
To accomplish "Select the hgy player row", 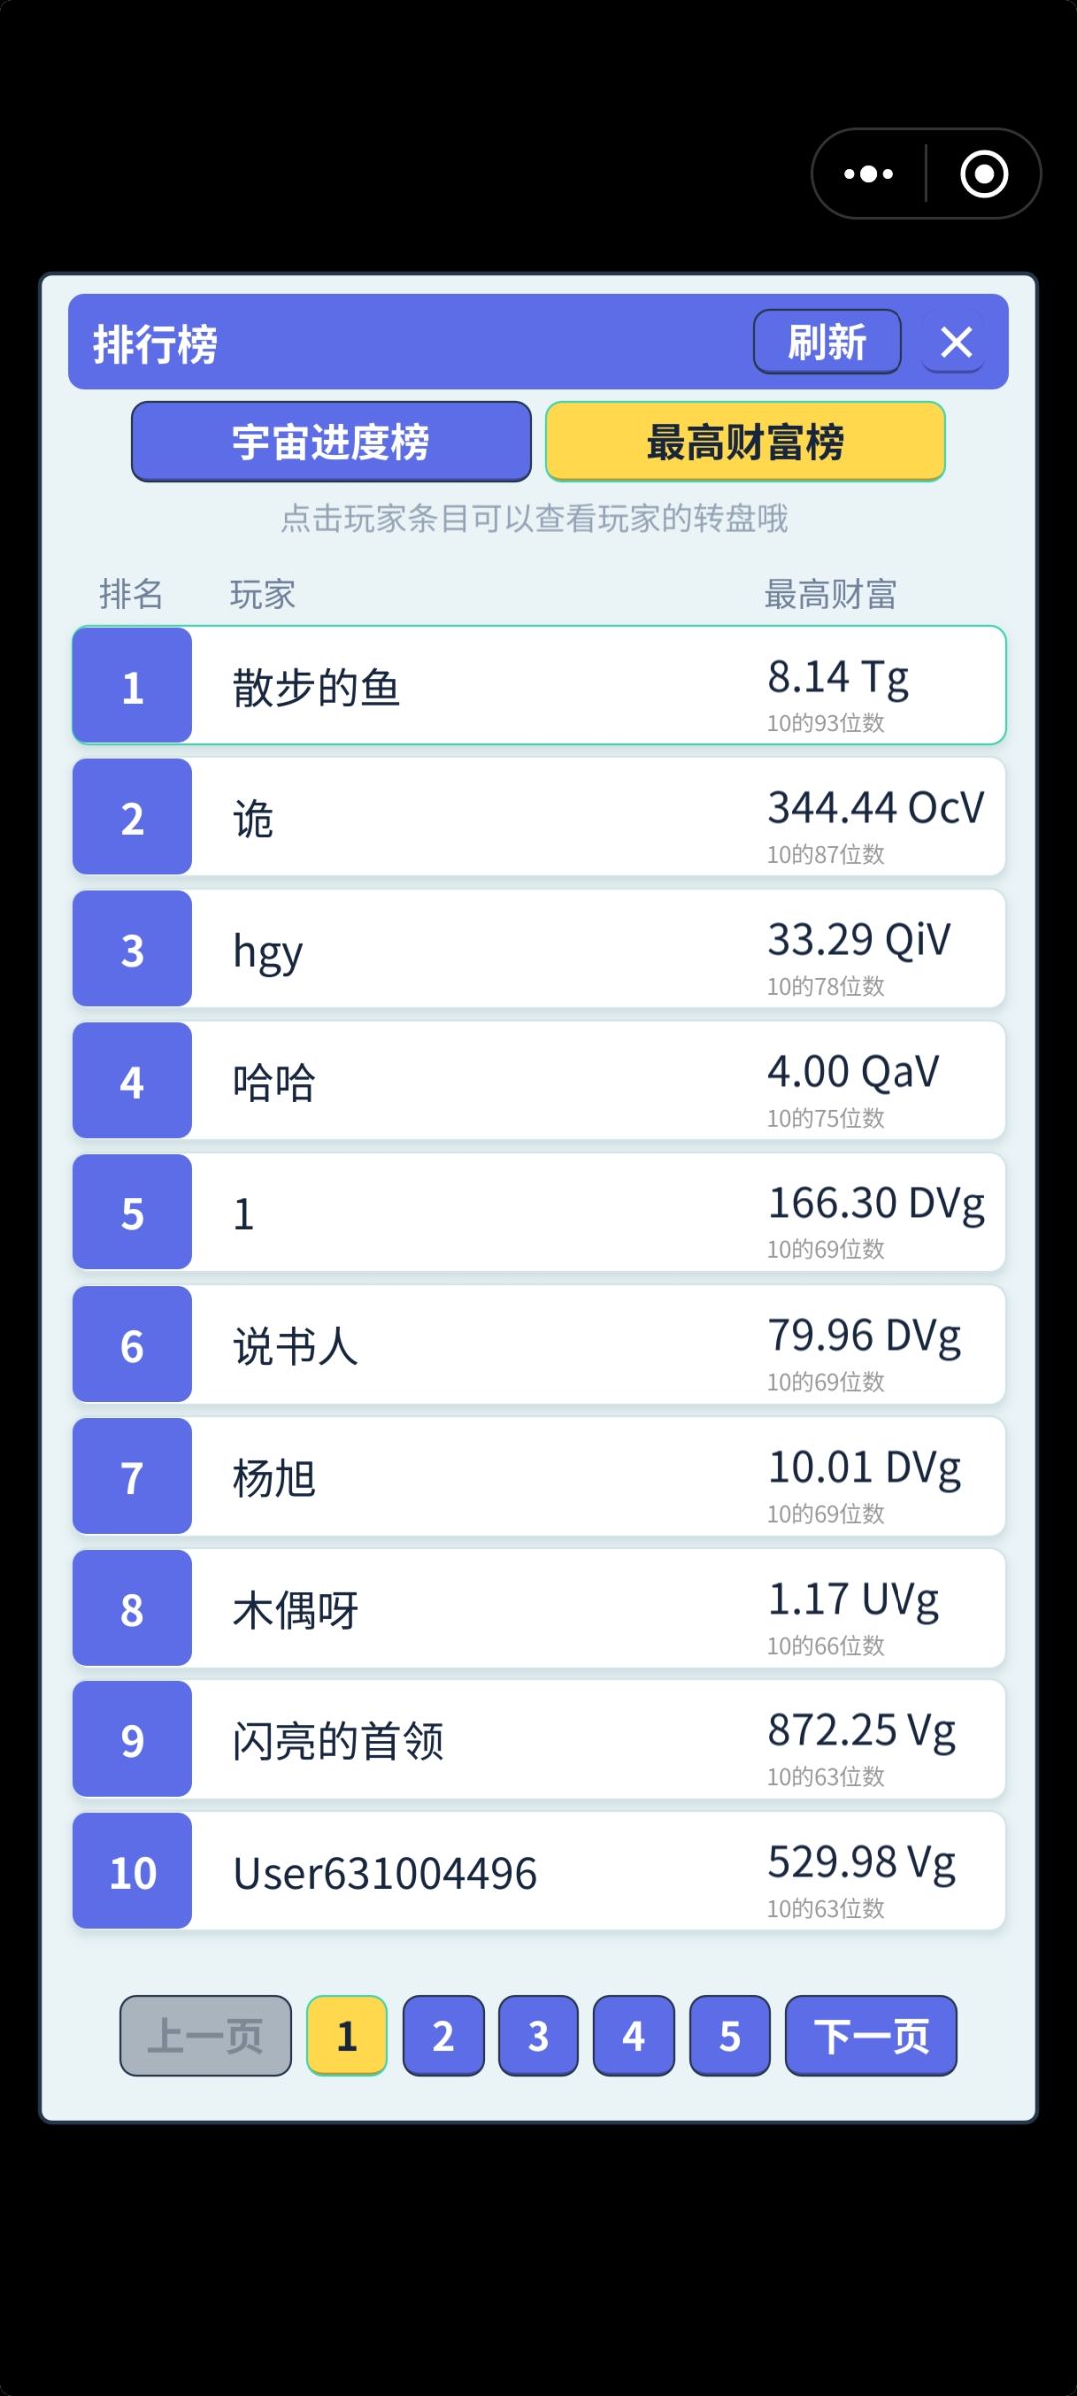I will [538, 949].
